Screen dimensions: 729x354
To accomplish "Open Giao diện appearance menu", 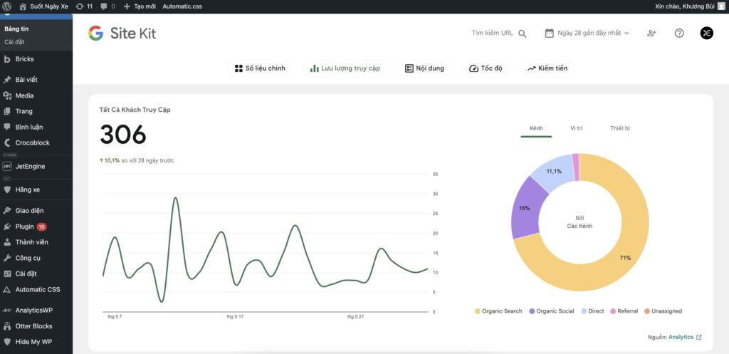I will (29, 210).
